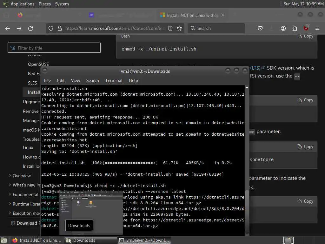Switch to Firefox Install .NET taskbar button
325x244 pixels.
click(x=37, y=240)
